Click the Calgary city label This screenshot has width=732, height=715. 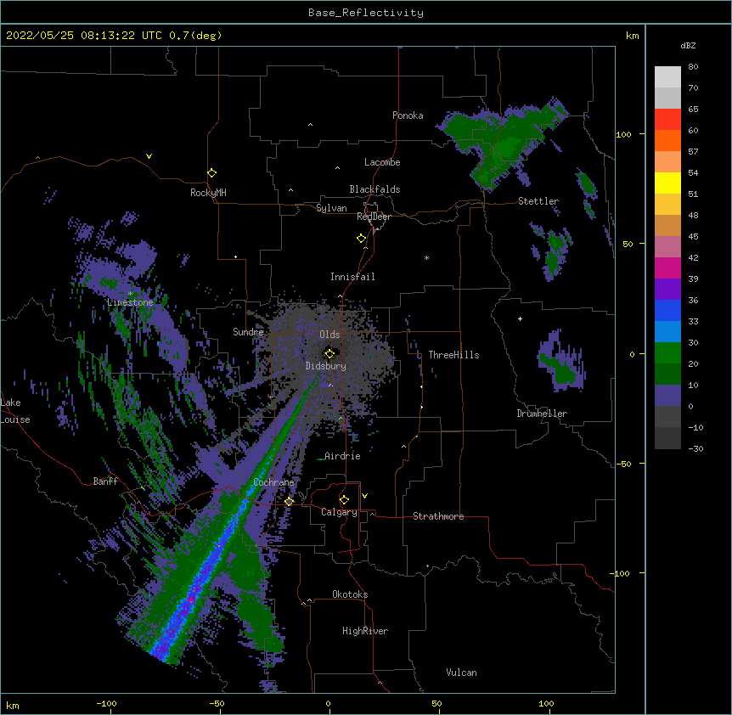(x=339, y=512)
